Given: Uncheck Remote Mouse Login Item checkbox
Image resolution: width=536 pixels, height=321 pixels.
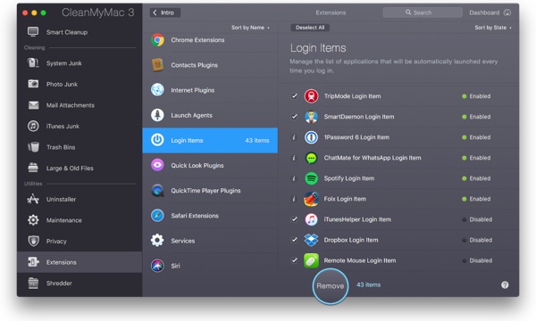Looking at the screenshot, I should pos(294,260).
